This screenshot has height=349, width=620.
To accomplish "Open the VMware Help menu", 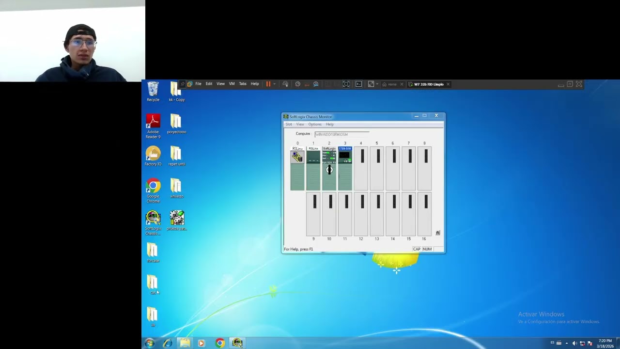I will click(x=255, y=84).
